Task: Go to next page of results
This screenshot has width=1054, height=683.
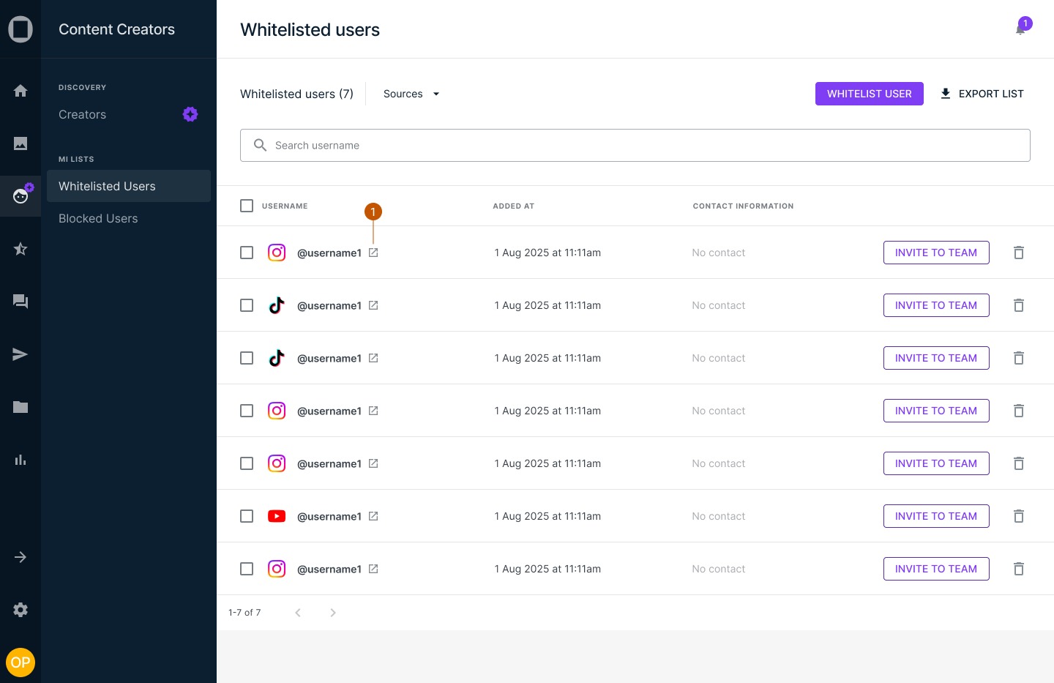Action: pos(333,613)
